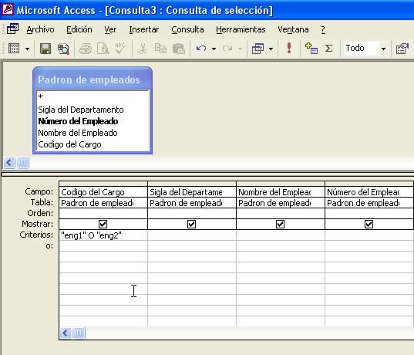
Task: Click Campo cell 'Sigla del Departame'
Action: 192,192
